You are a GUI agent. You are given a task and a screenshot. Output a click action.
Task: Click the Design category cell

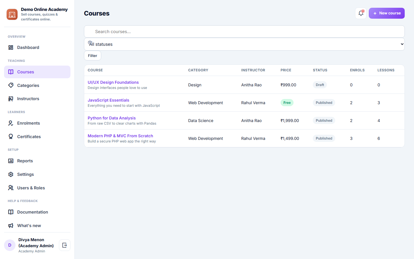click(195, 85)
